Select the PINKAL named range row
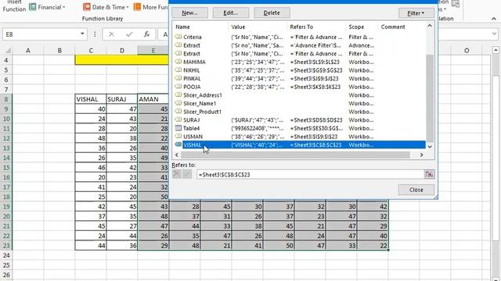This screenshot has height=281, width=501. tap(300, 78)
